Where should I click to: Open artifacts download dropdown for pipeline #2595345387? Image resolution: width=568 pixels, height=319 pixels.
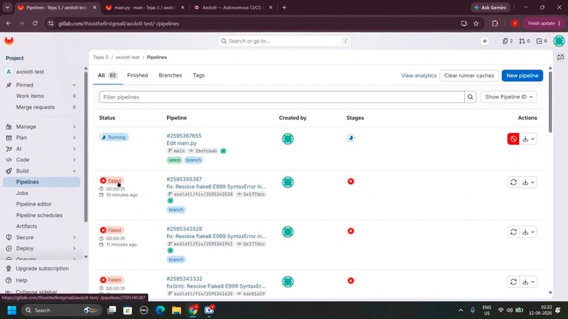point(529,182)
